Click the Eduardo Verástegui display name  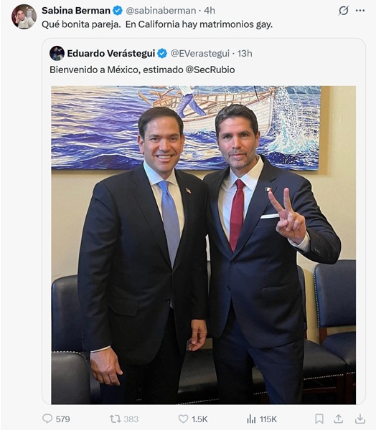(111, 53)
